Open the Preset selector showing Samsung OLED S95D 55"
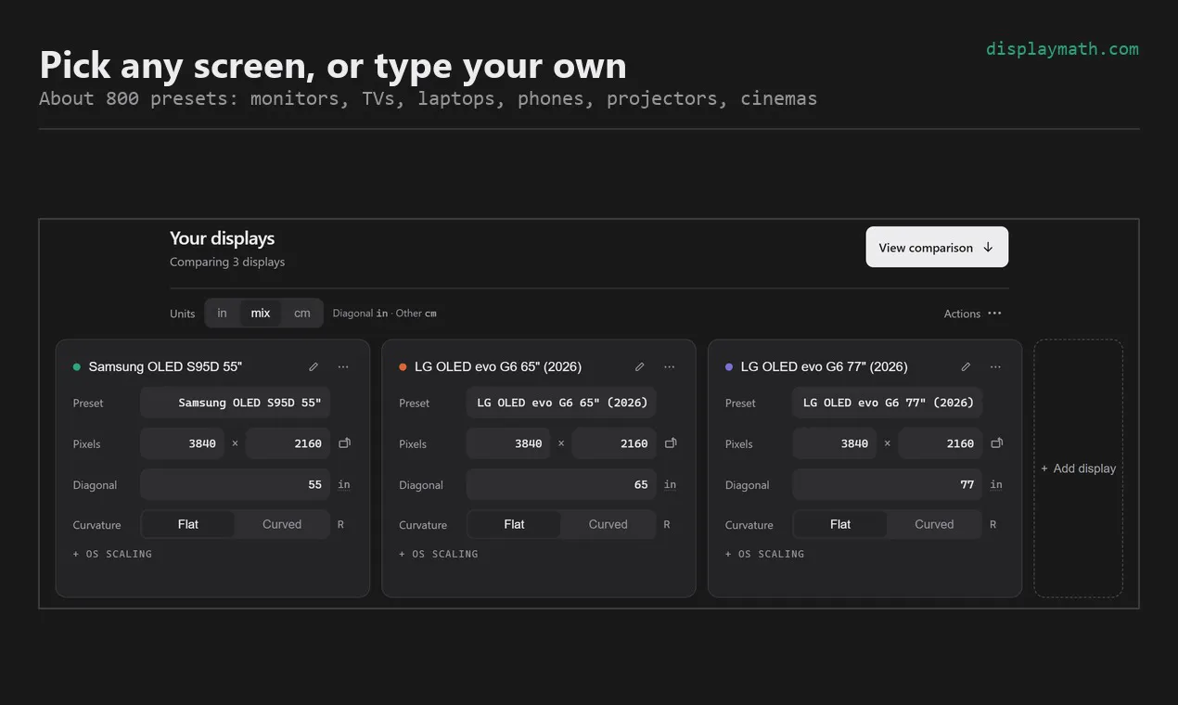Screen dimensions: 1178x705 [236, 403]
